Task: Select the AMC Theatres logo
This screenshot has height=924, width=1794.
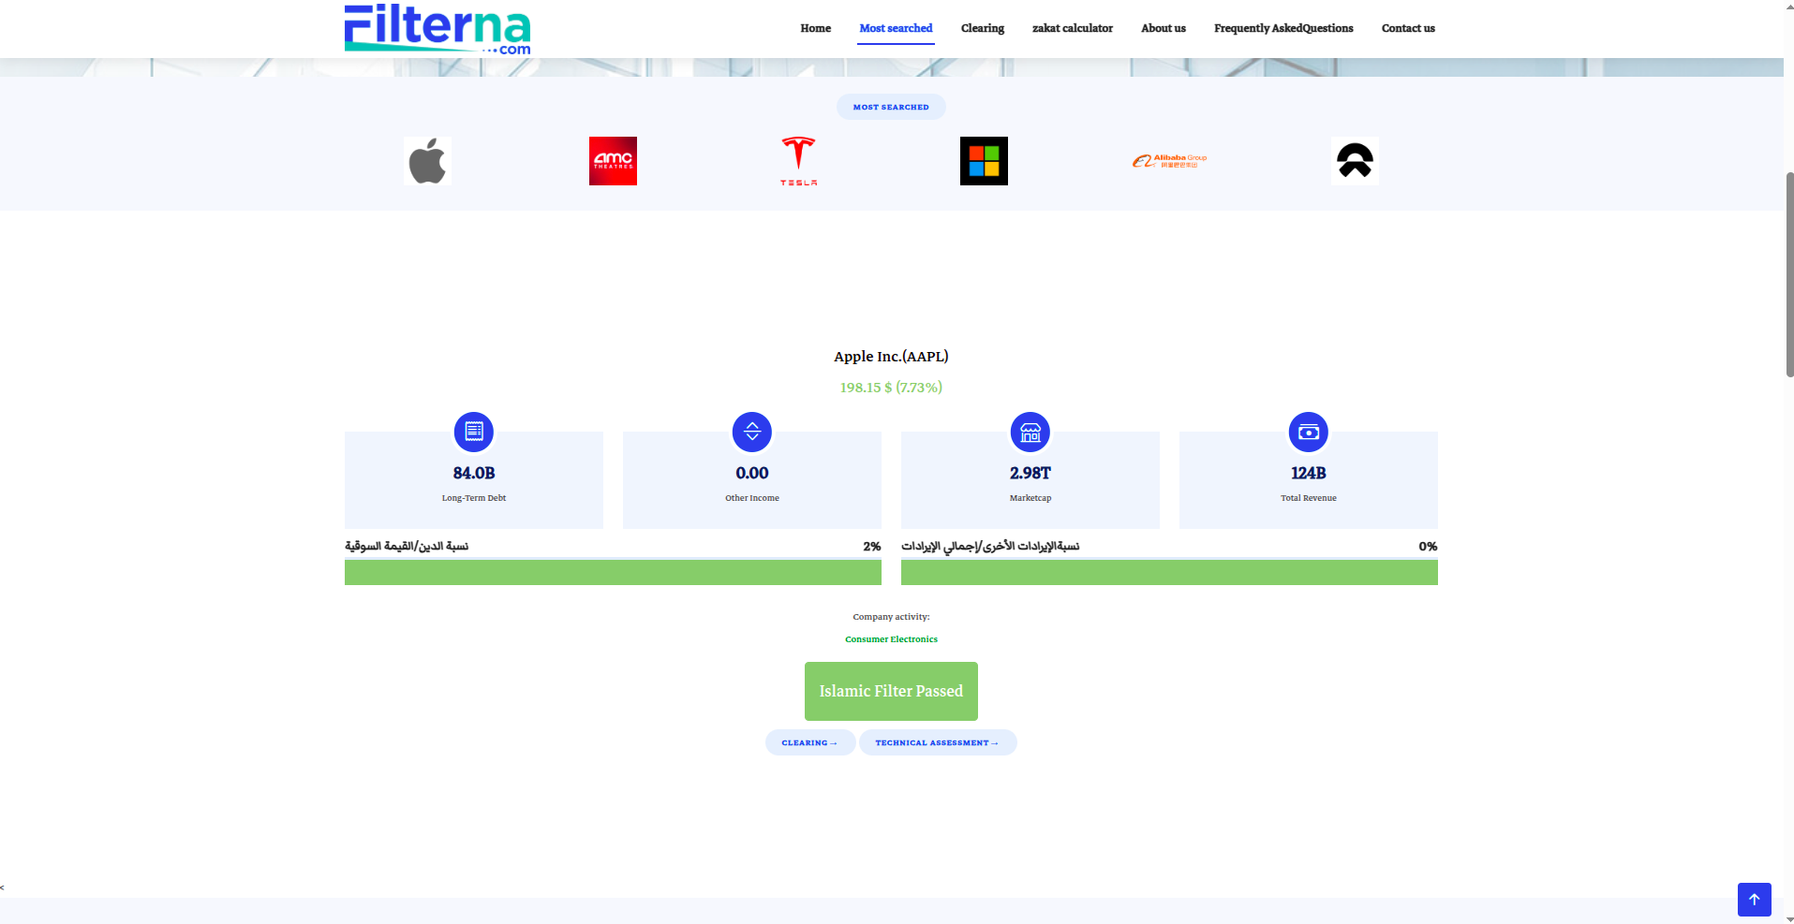Action: (613, 161)
